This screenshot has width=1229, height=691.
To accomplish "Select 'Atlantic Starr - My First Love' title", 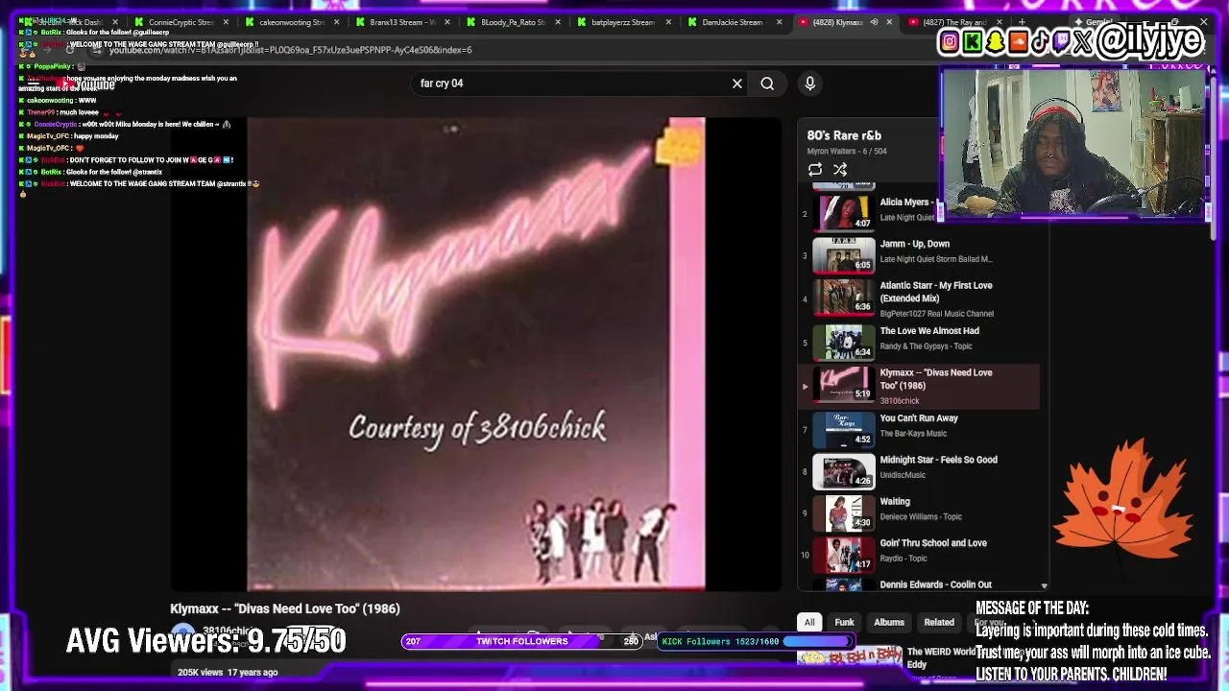I will (936, 292).
